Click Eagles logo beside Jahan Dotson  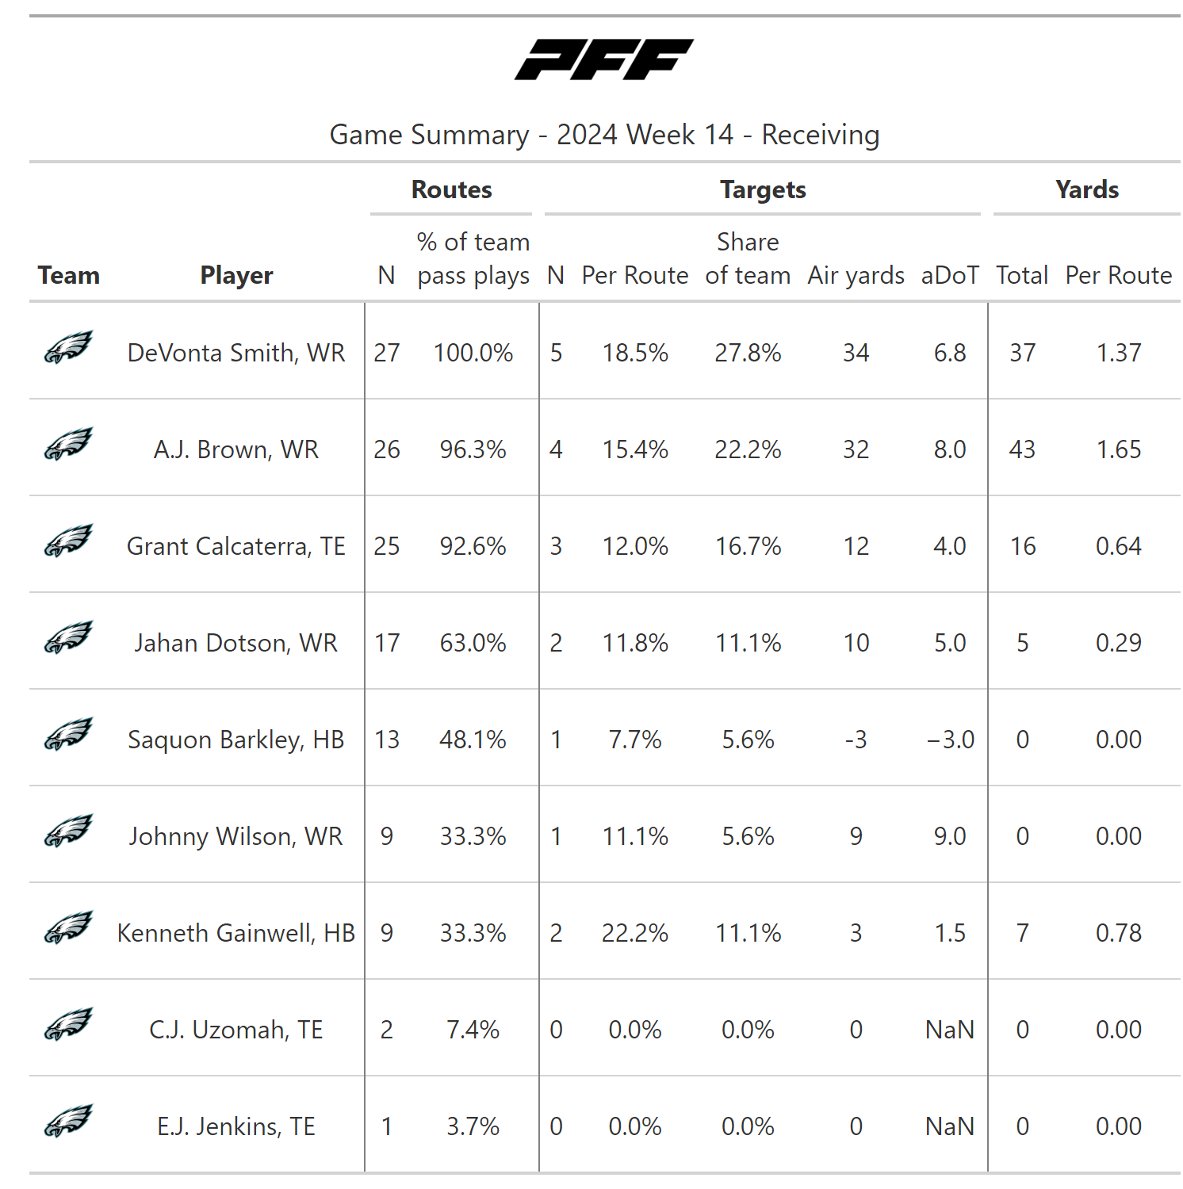pyautogui.click(x=68, y=638)
